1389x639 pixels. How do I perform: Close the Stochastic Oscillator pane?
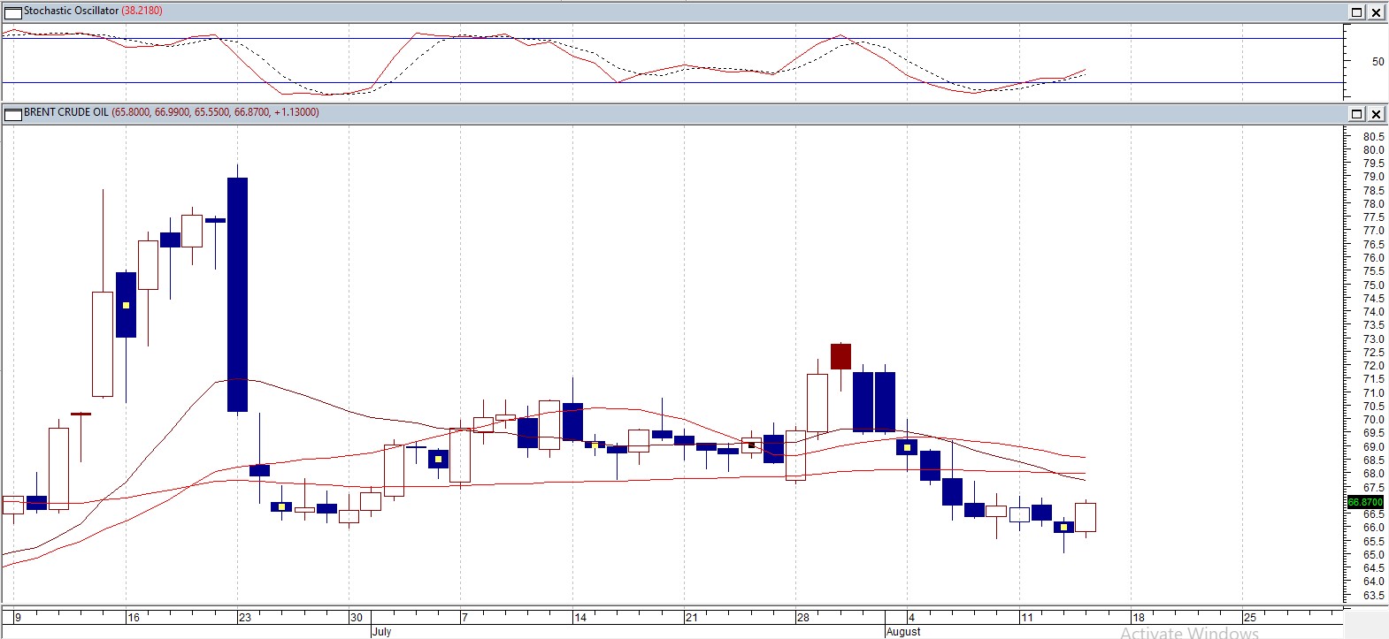click(x=1376, y=12)
